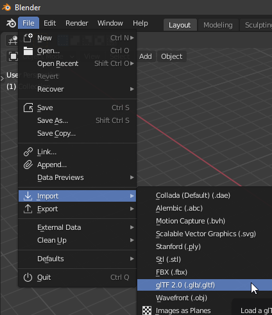Click the New file icon

pyautogui.click(x=28, y=38)
